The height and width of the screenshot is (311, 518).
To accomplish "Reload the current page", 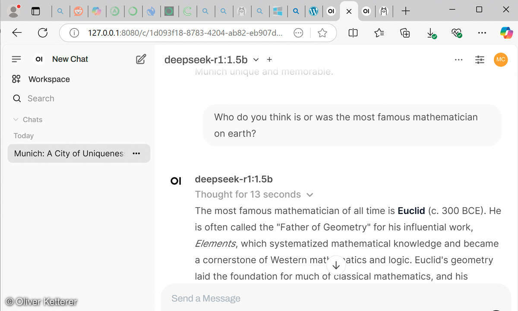I will click(43, 33).
